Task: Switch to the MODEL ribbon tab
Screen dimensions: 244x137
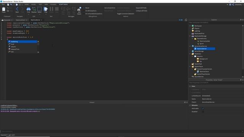Action: (34, 5)
